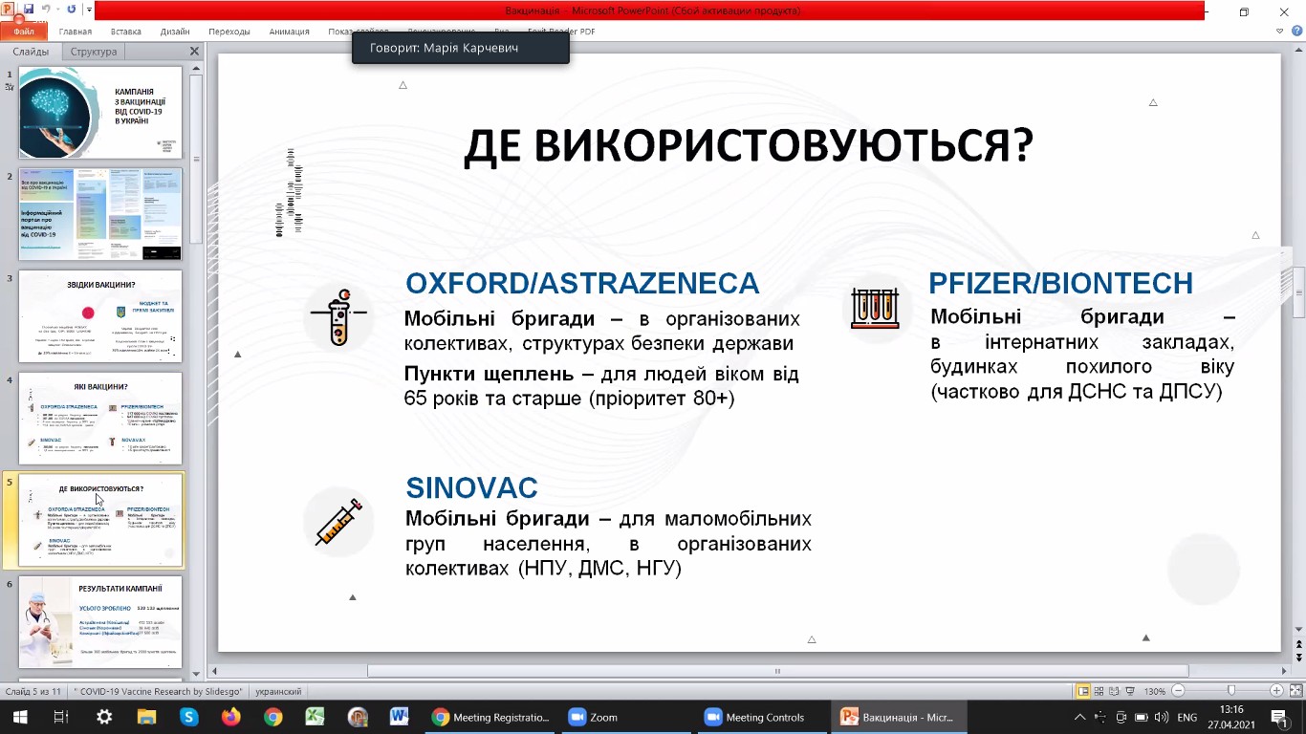Click the zoom slider handle
This screenshot has width=1306, height=734.
1231,691
